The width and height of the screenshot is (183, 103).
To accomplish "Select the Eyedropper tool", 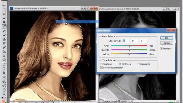I will (4, 26).
